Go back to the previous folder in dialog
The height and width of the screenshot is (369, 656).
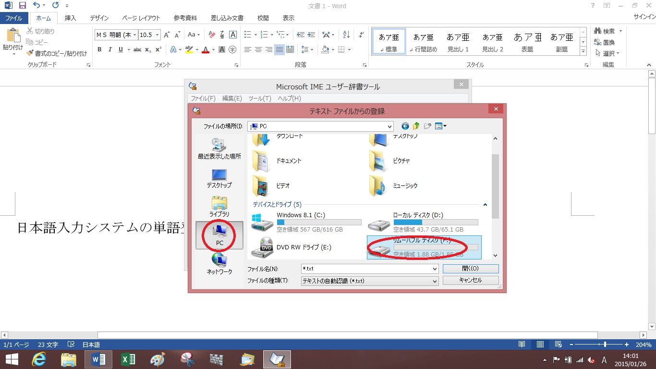pos(405,126)
